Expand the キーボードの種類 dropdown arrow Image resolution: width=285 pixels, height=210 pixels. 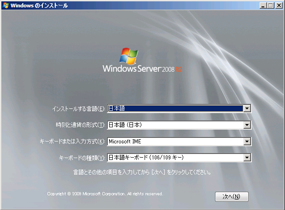247,158
